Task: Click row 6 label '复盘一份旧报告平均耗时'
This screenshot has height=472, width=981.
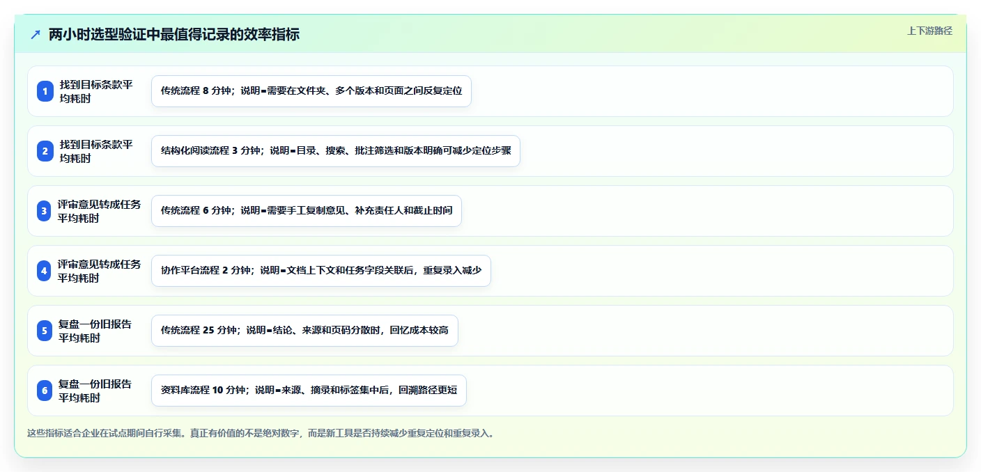Action: tap(95, 391)
